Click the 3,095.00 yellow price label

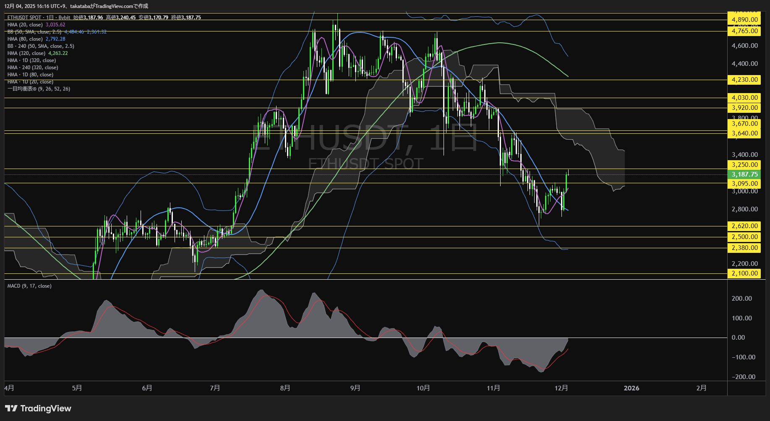point(744,184)
